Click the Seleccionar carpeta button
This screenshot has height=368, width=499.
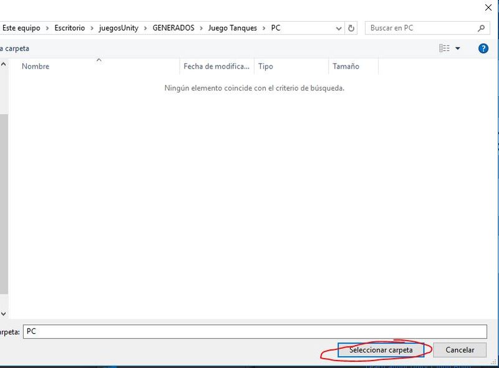[380, 350]
